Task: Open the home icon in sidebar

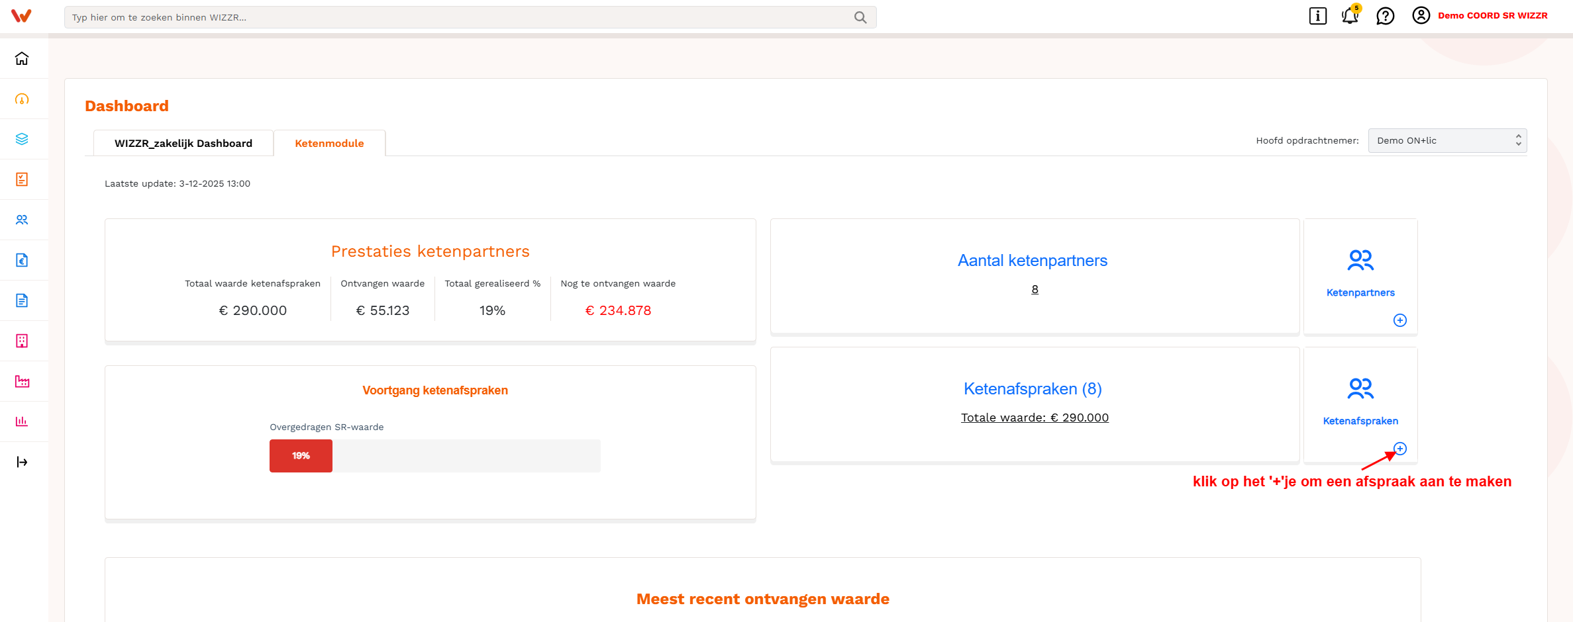Action: pyautogui.click(x=22, y=58)
